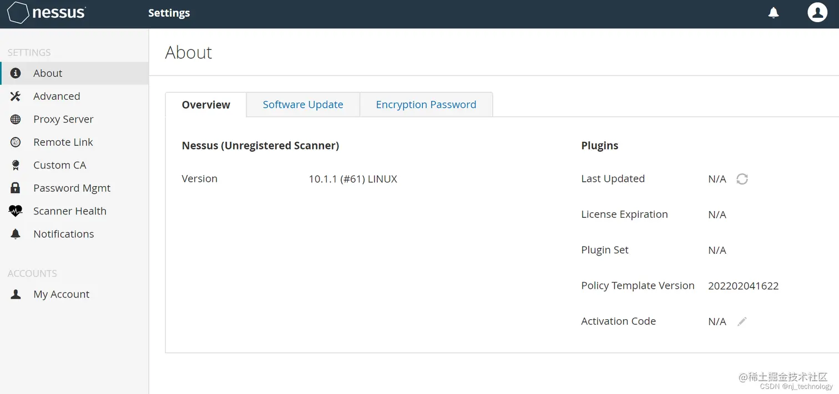Refresh plugins using Last Updated icon
839x394 pixels.
tap(742, 179)
